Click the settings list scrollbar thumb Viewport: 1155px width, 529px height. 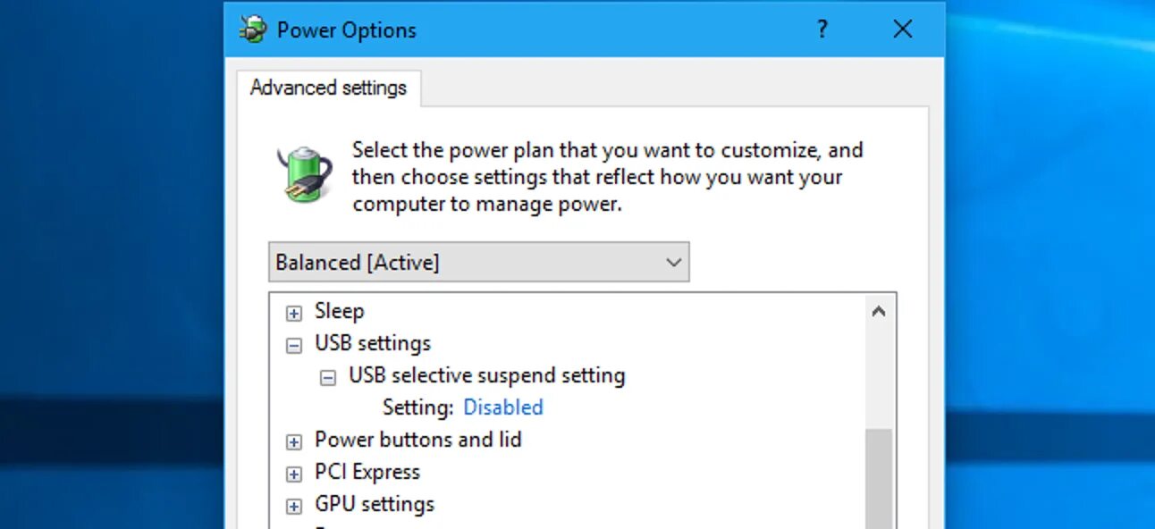tap(879, 479)
